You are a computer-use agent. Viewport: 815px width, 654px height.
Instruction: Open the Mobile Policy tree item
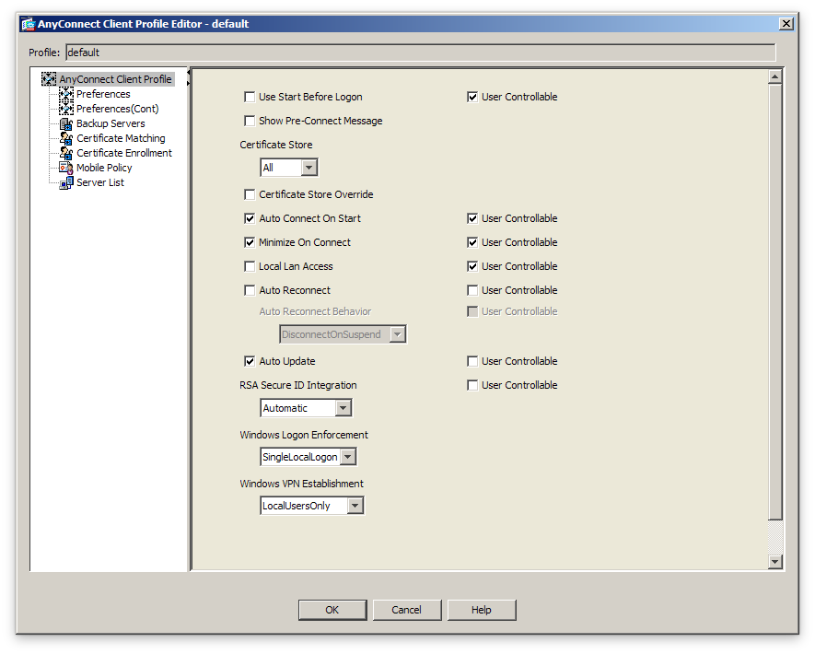click(104, 168)
